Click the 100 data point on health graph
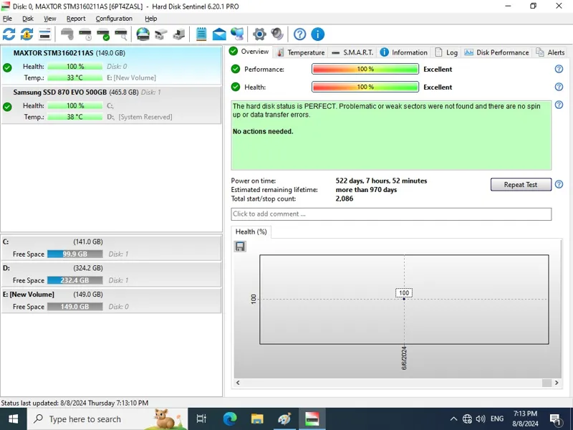Image resolution: width=573 pixels, height=430 pixels. 404,299
